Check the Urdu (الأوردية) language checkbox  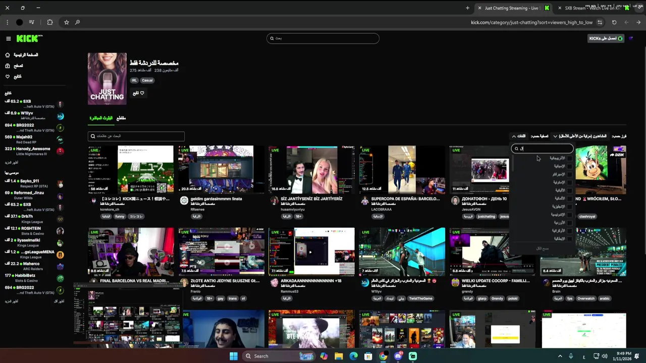click(569, 223)
